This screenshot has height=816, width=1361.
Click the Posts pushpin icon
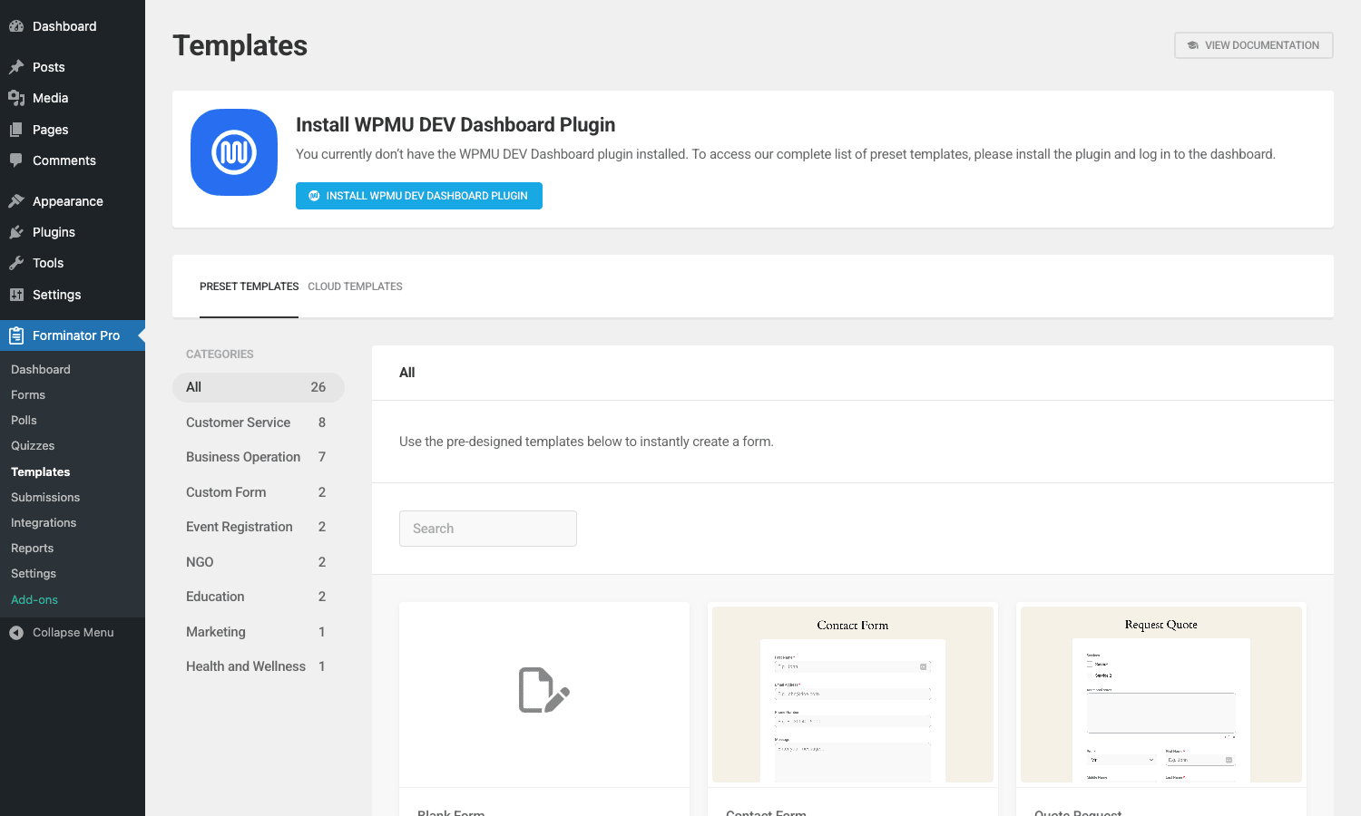pyautogui.click(x=16, y=67)
